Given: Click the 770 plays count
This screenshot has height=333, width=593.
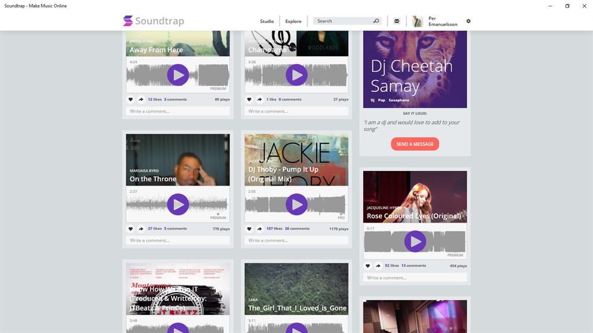Looking at the screenshot, I should (x=221, y=229).
